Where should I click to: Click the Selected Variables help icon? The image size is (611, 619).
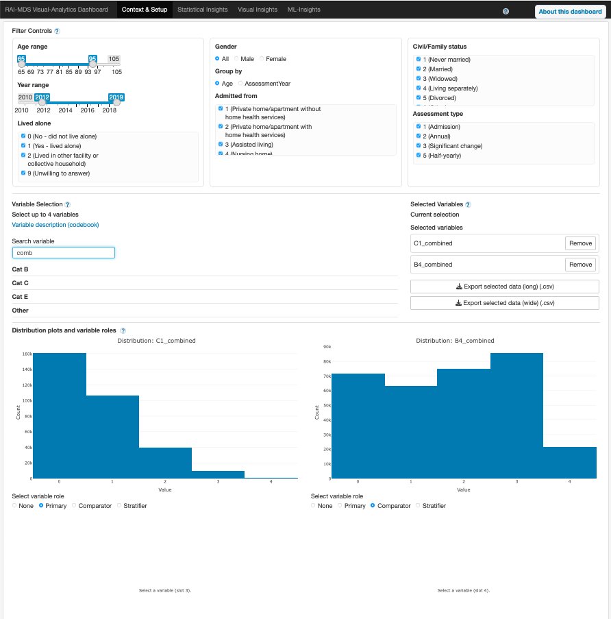coord(468,204)
